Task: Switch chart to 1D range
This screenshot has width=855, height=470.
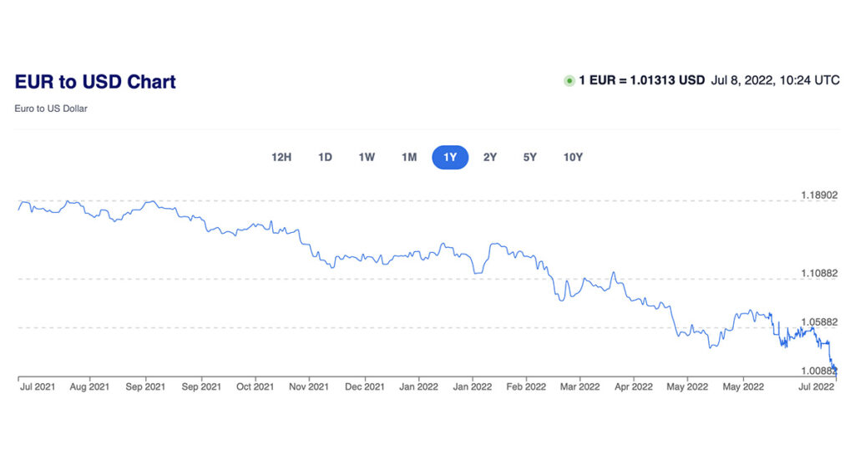Action: click(x=326, y=157)
